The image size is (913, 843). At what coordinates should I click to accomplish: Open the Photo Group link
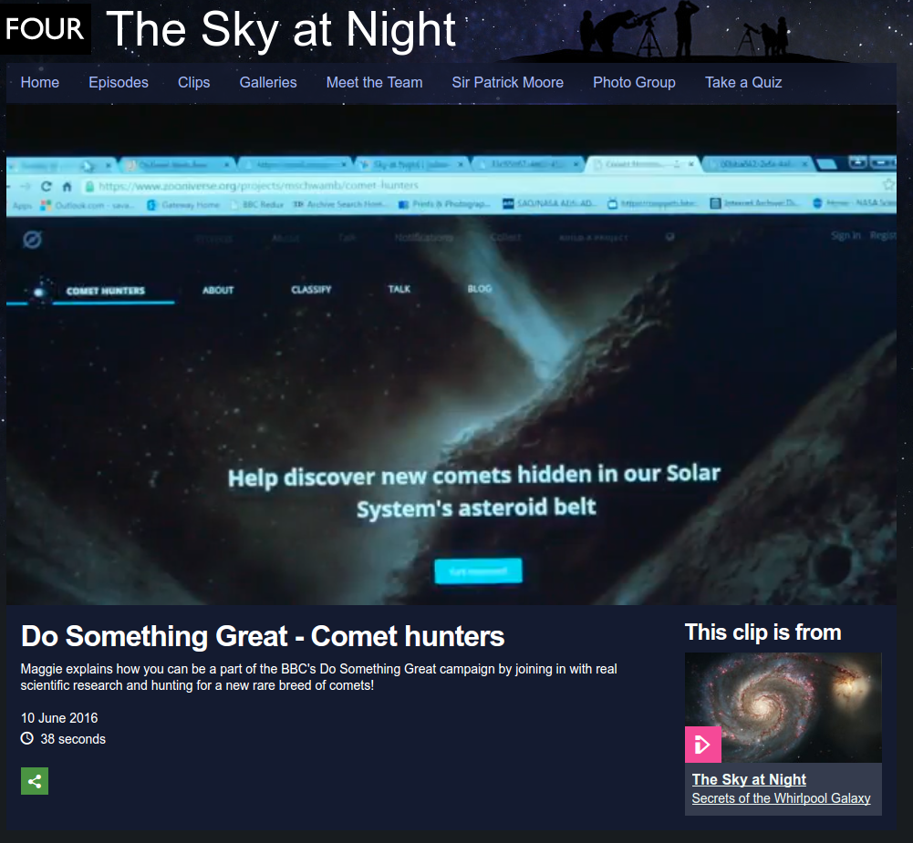click(x=634, y=83)
